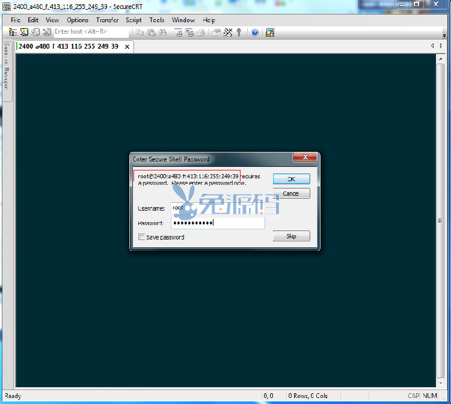Open the toolbar options dropdown arrow

444,35
